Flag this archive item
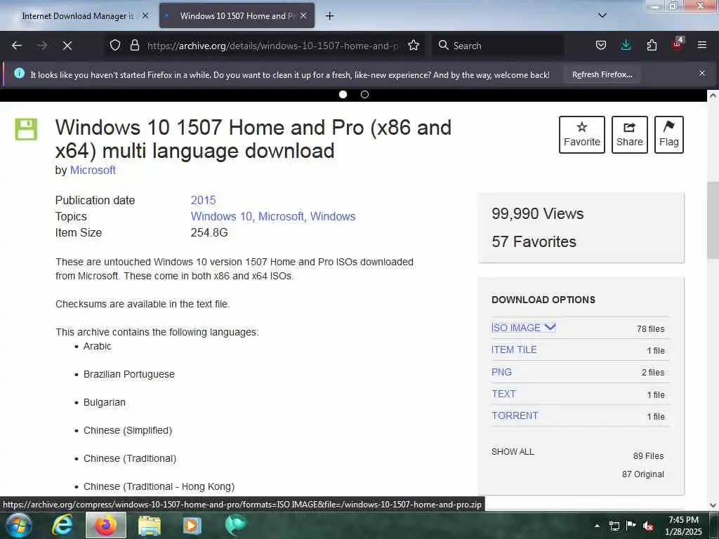 [669, 135]
